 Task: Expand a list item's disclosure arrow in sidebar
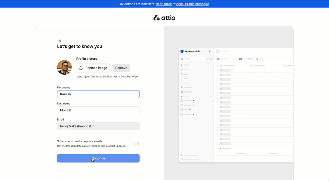point(193,101)
